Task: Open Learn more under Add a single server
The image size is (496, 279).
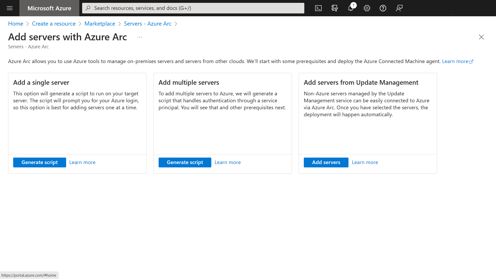Action: point(82,162)
